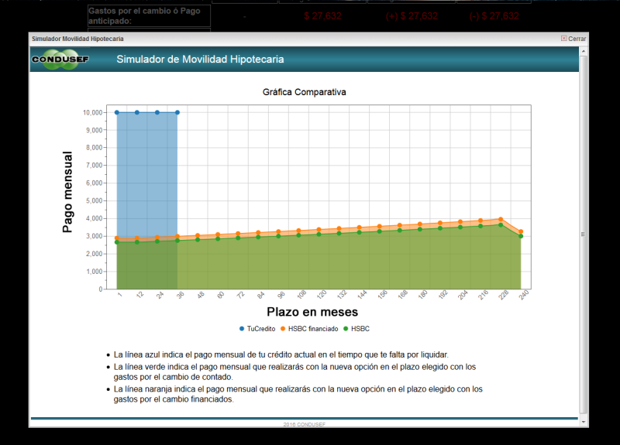Click 'Gastos por el cambio ó Pago anticipado' background label

pyautogui.click(x=145, y=15)
